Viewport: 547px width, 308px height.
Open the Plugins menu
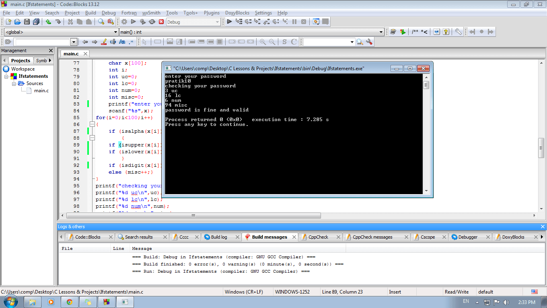pos(212,13)
